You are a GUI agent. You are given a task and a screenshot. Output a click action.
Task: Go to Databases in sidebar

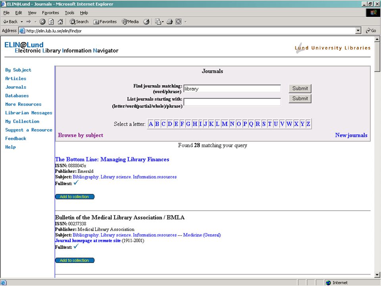pyautogui.click(x=17, y=96)
